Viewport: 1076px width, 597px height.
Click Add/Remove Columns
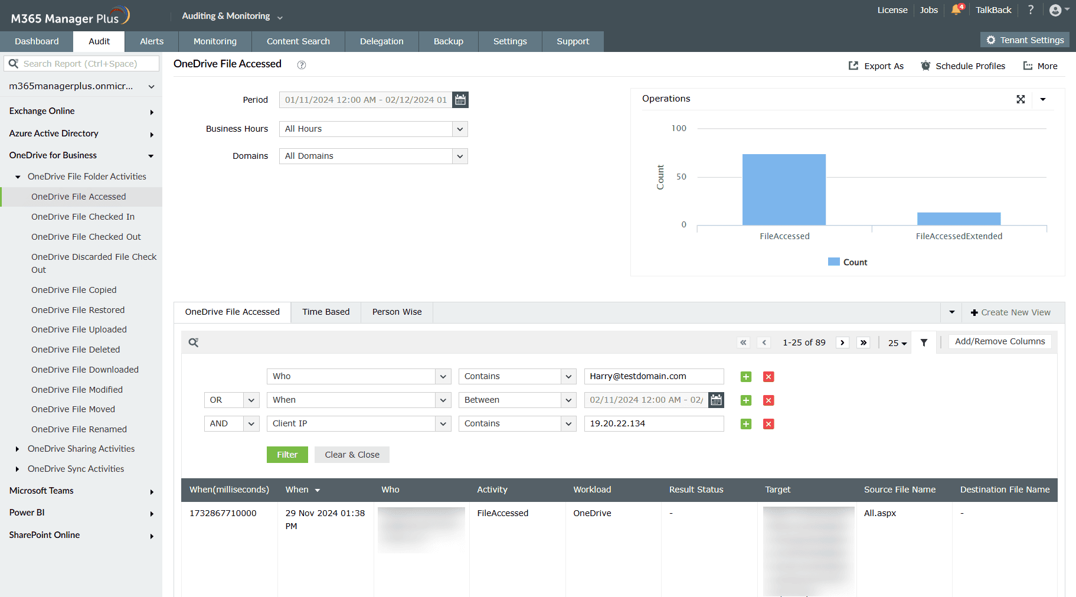point(1000,341)
